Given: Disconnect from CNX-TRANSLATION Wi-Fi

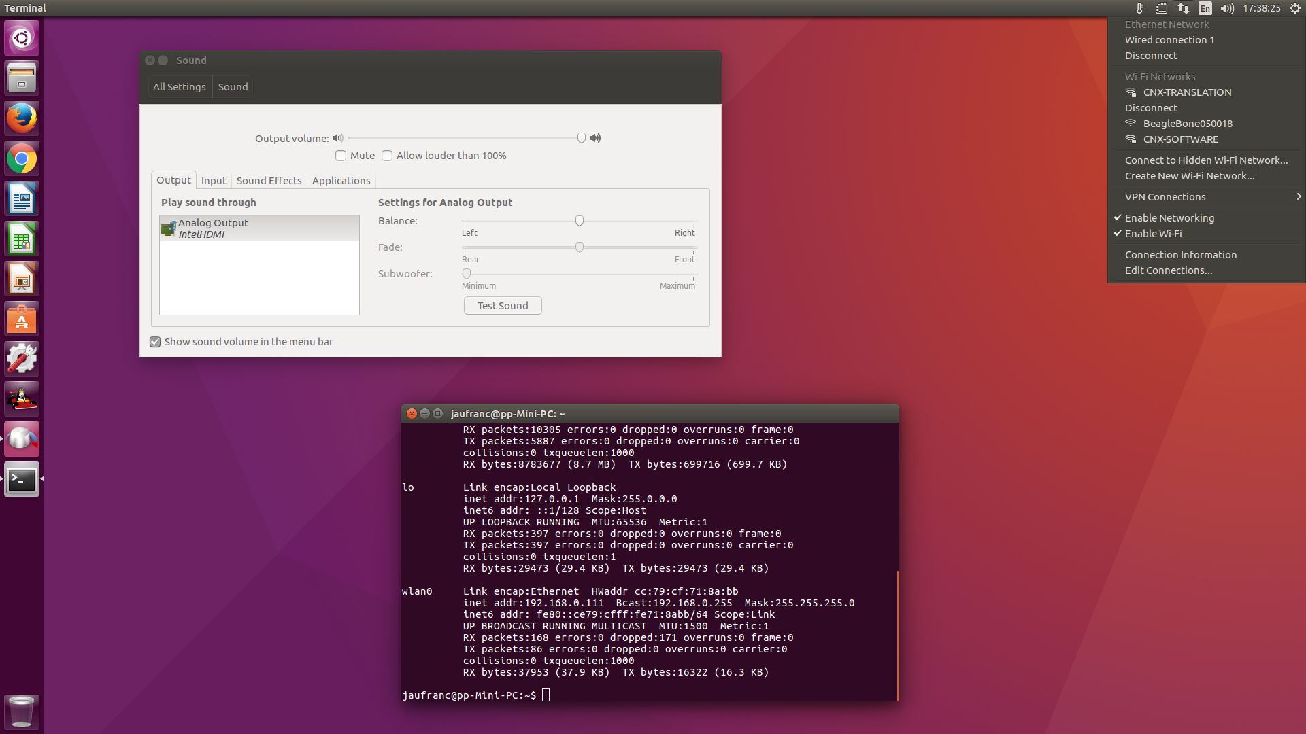Looking at the screenshot, I should [1151, 108].
